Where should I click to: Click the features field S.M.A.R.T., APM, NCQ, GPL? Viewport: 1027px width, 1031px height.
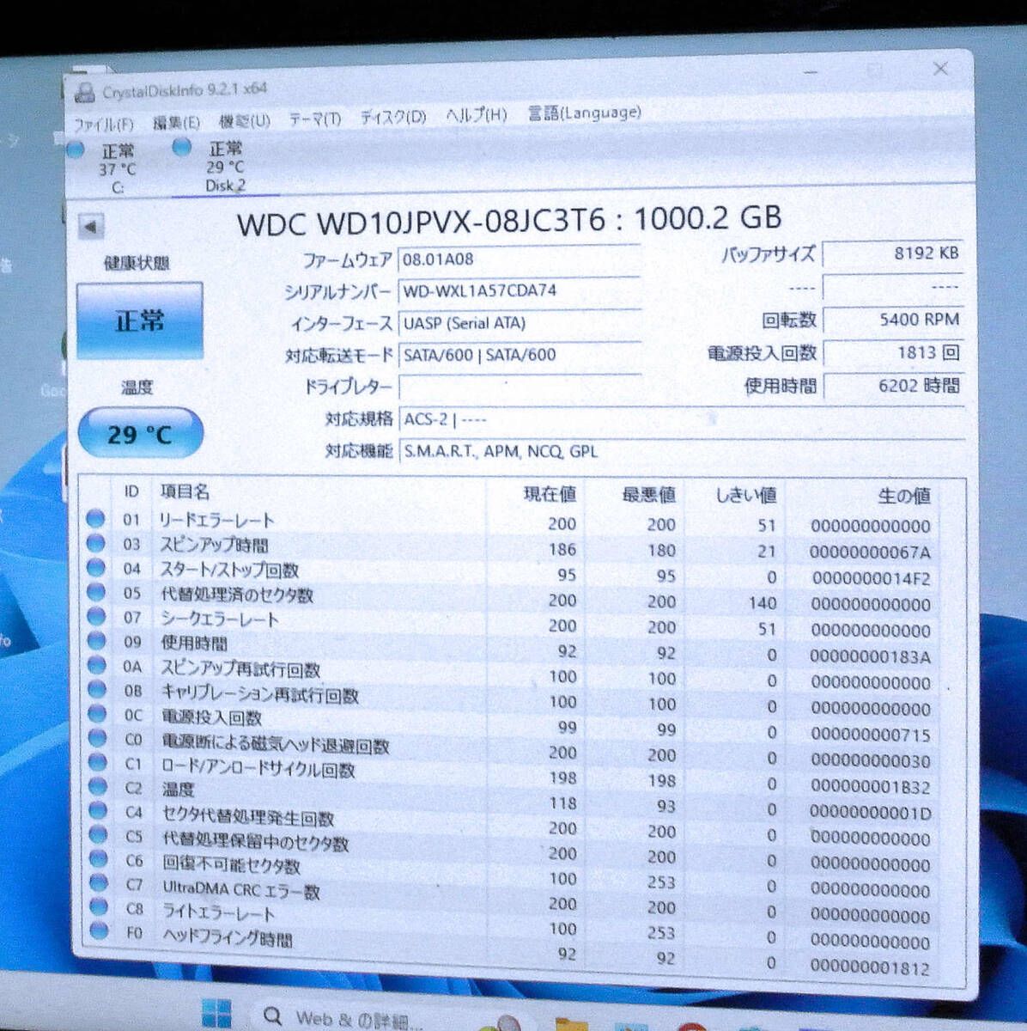(x=681, y=451)
